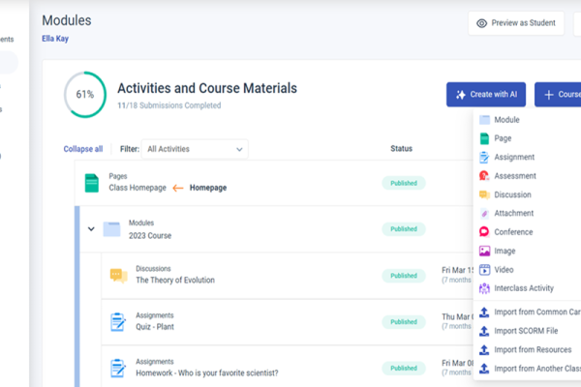Choose Page from the add menu
Image resolution: width=581 pixels, height=387 pixels.
[503, 138]
